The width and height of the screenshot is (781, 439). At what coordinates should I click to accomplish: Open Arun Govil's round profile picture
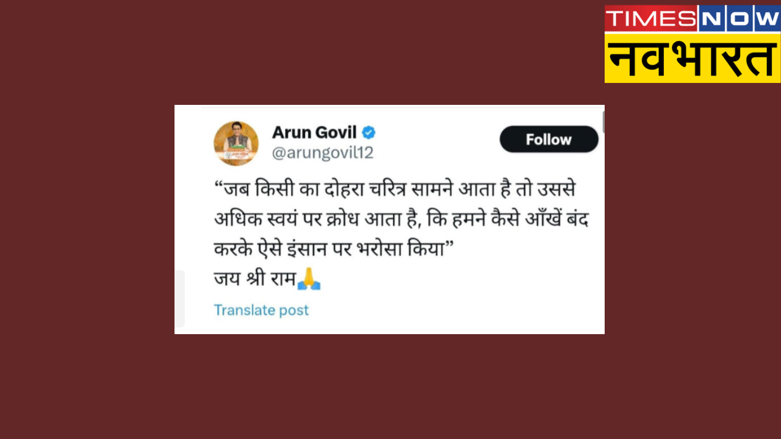[236, 143]
